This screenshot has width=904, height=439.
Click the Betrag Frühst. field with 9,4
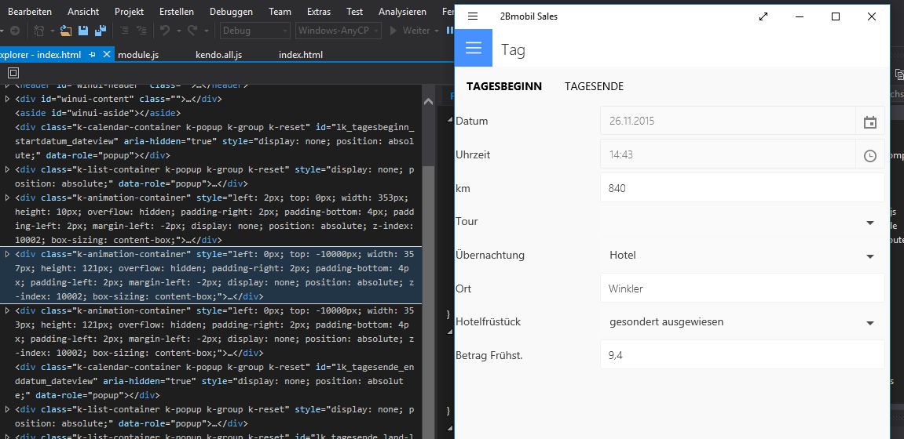click(x=742, y=355)
